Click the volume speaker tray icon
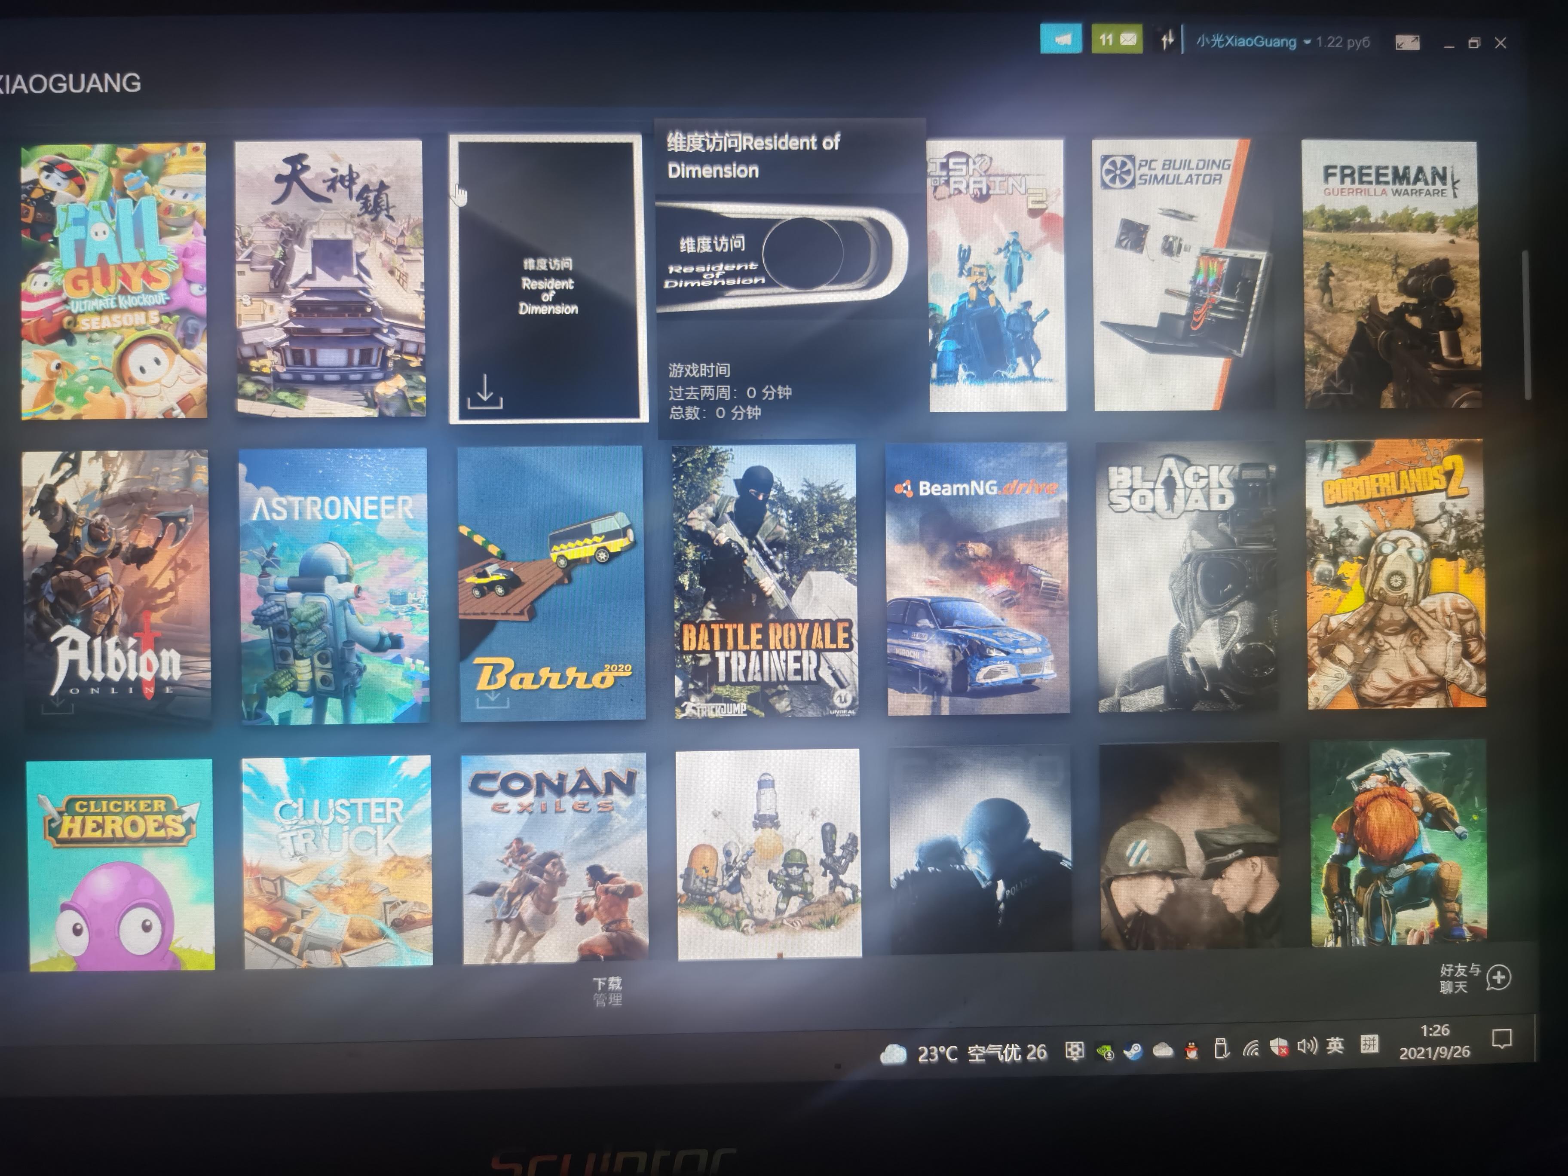The image size is (1568, 1176). 1306,1046
